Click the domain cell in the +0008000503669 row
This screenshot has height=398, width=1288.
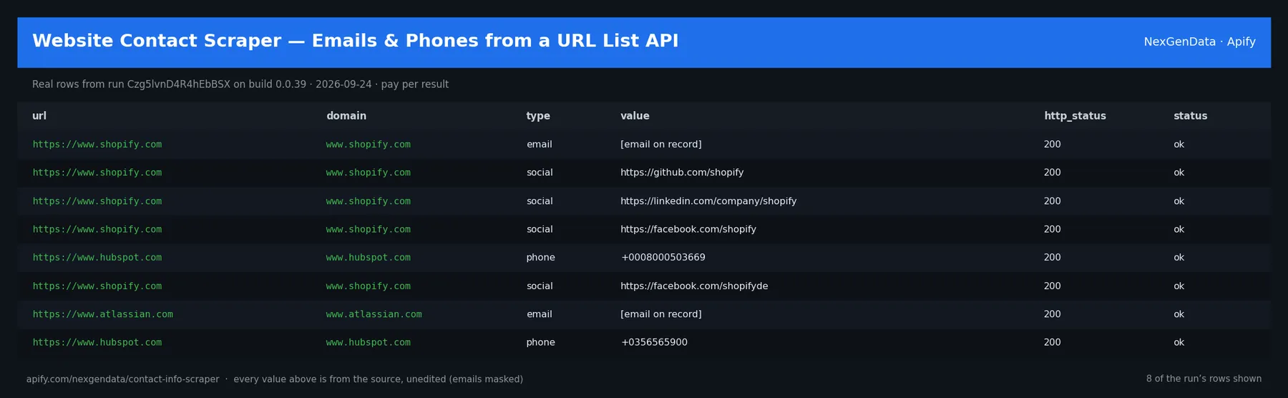click(x=368, y=258)
